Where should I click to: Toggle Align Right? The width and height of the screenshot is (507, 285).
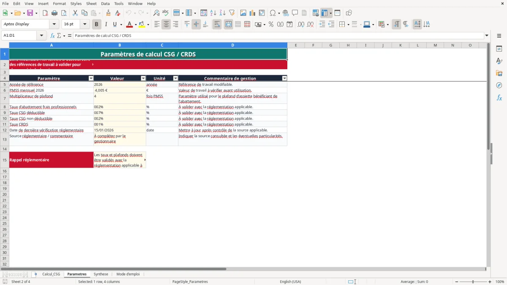(x=175, y=24)
